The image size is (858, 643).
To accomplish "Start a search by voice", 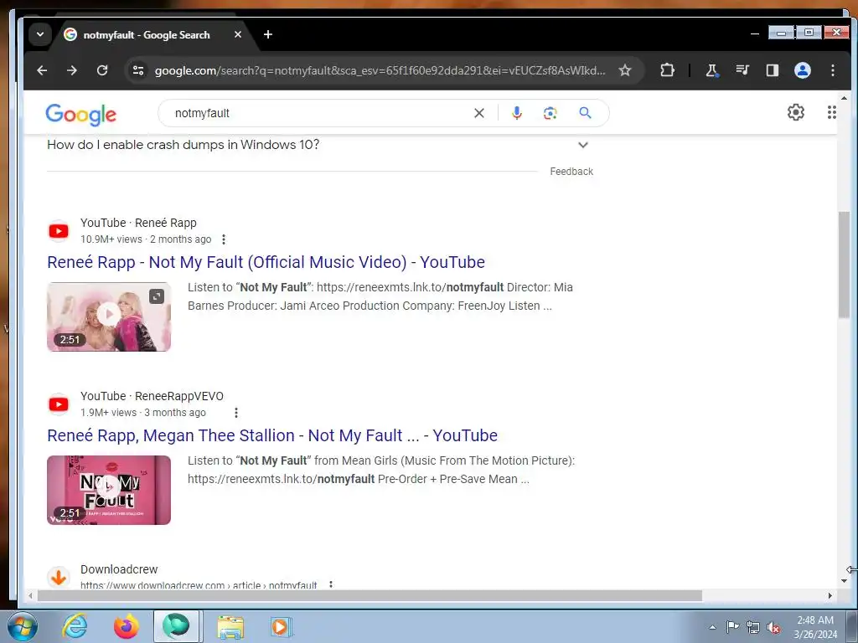I will click(x=516, y=113).
